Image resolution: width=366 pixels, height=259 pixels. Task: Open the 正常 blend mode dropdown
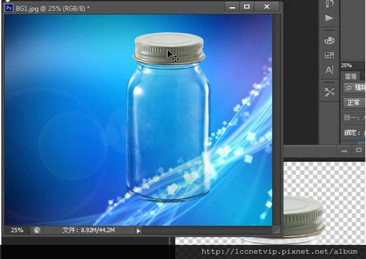[354, 102]
